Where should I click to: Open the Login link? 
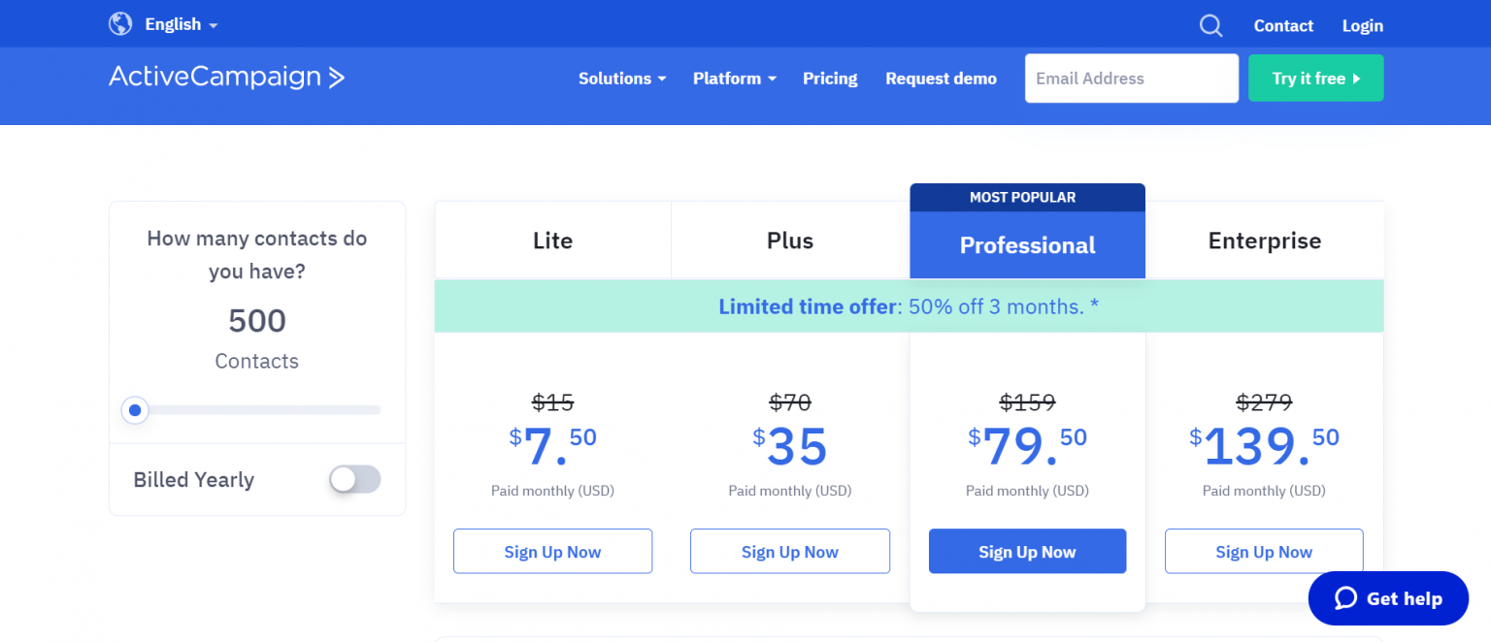click(x=1362, y=26)
